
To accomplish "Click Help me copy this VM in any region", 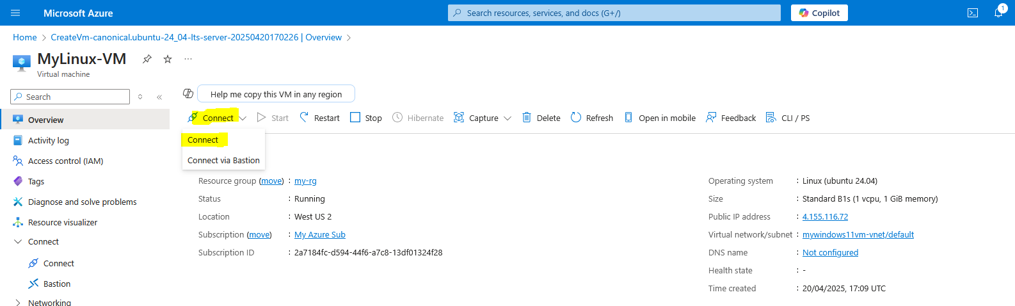I will pos(276,94).
